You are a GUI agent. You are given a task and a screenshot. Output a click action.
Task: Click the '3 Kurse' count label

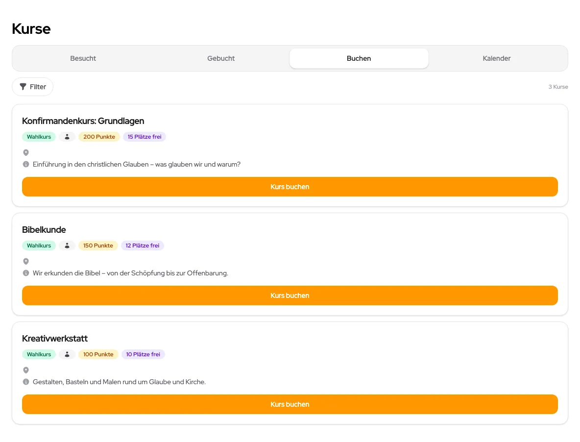pos(558,87)
